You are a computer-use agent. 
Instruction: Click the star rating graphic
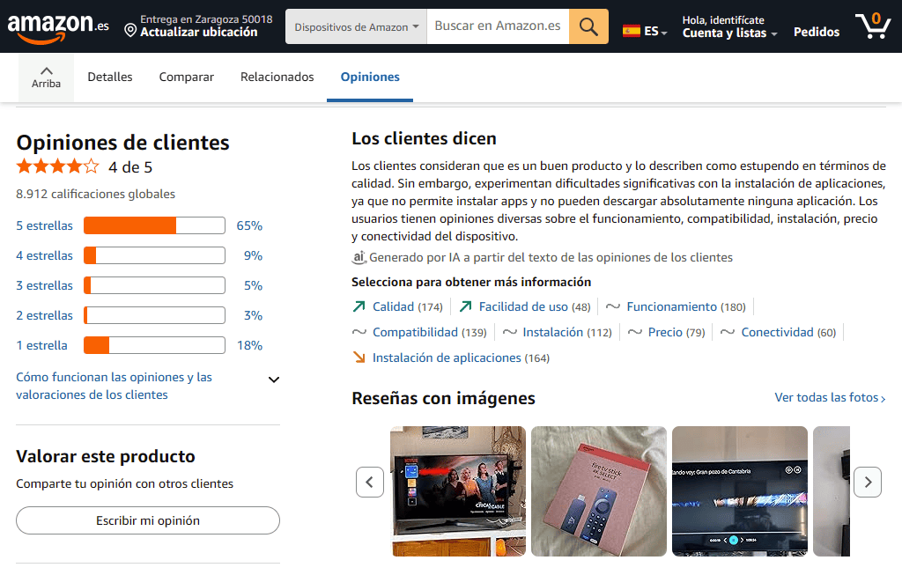coord(57,166)
